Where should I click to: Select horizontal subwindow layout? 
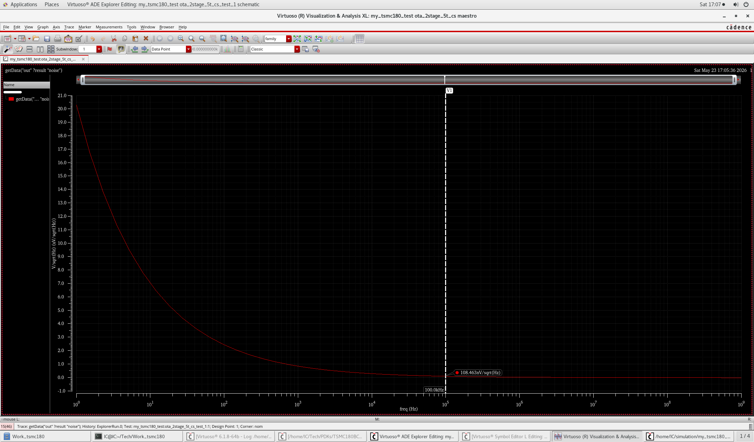pos(29,49)
